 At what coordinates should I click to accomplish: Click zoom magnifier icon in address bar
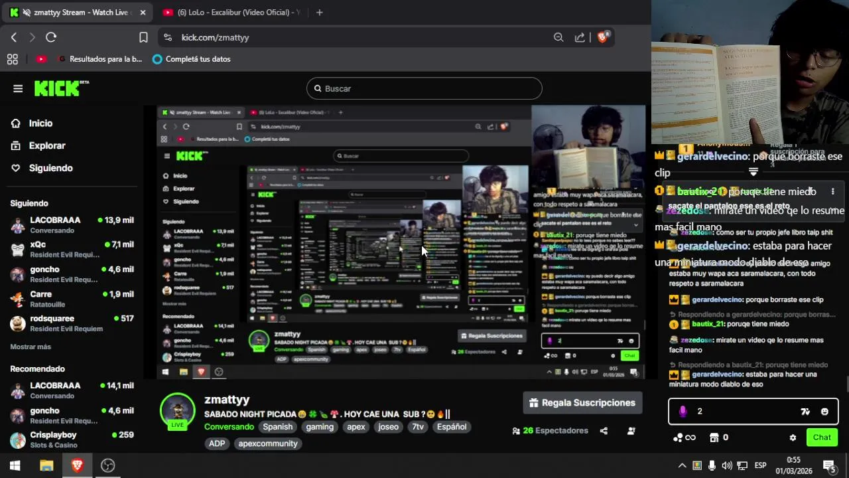[x=558, y=38]
